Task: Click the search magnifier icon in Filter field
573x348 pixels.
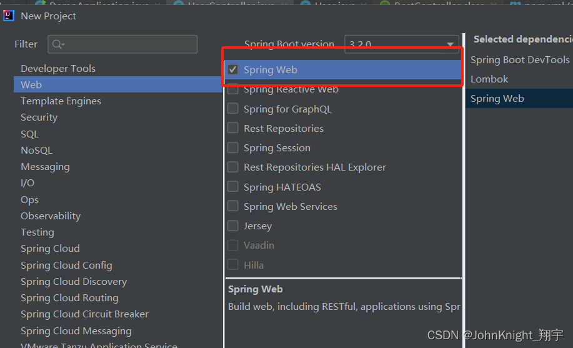Action: [57, 44]
